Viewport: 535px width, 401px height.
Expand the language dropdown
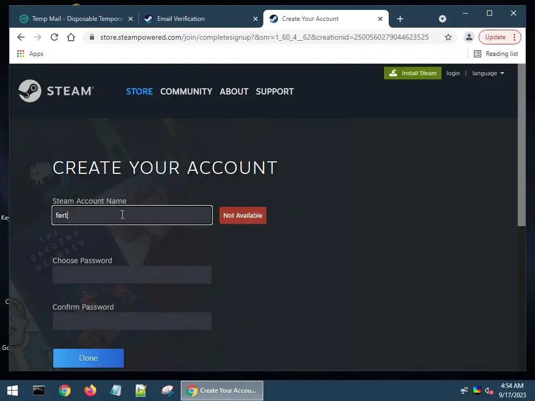489,73
